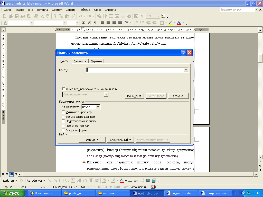Click the Cut scissors icon
The width and height of the screenshot is (263, 197).
click(x=55, y=16)
